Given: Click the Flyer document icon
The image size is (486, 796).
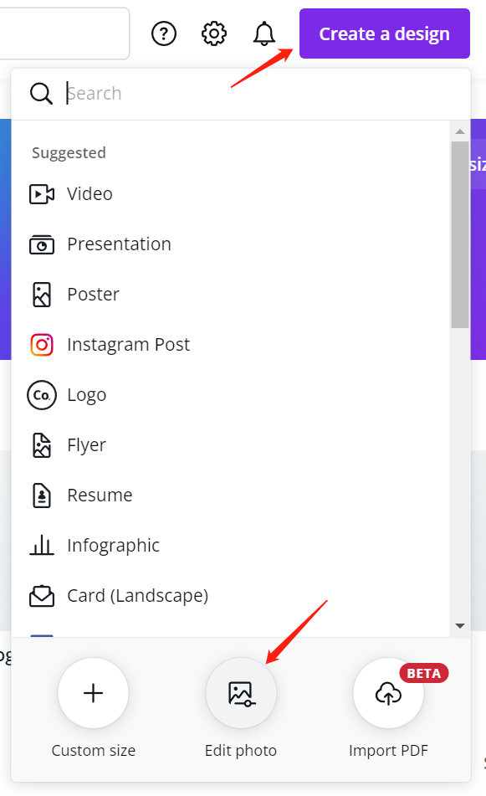Looking at the screenshot, I should pos(42,445).
